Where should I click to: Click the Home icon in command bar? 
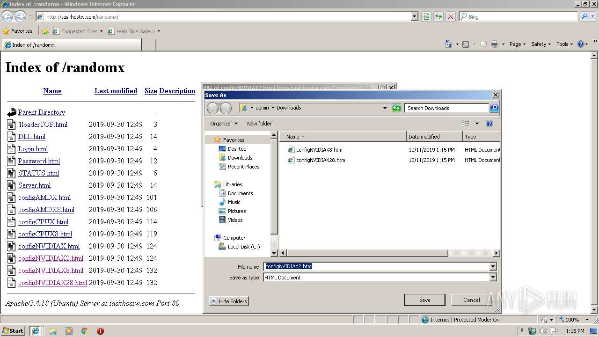pyautogui.click(x=449, y=44)
